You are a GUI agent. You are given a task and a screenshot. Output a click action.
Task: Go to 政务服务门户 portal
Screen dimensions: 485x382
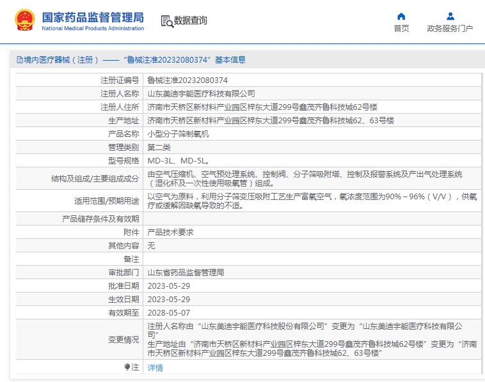coord(450,29)
